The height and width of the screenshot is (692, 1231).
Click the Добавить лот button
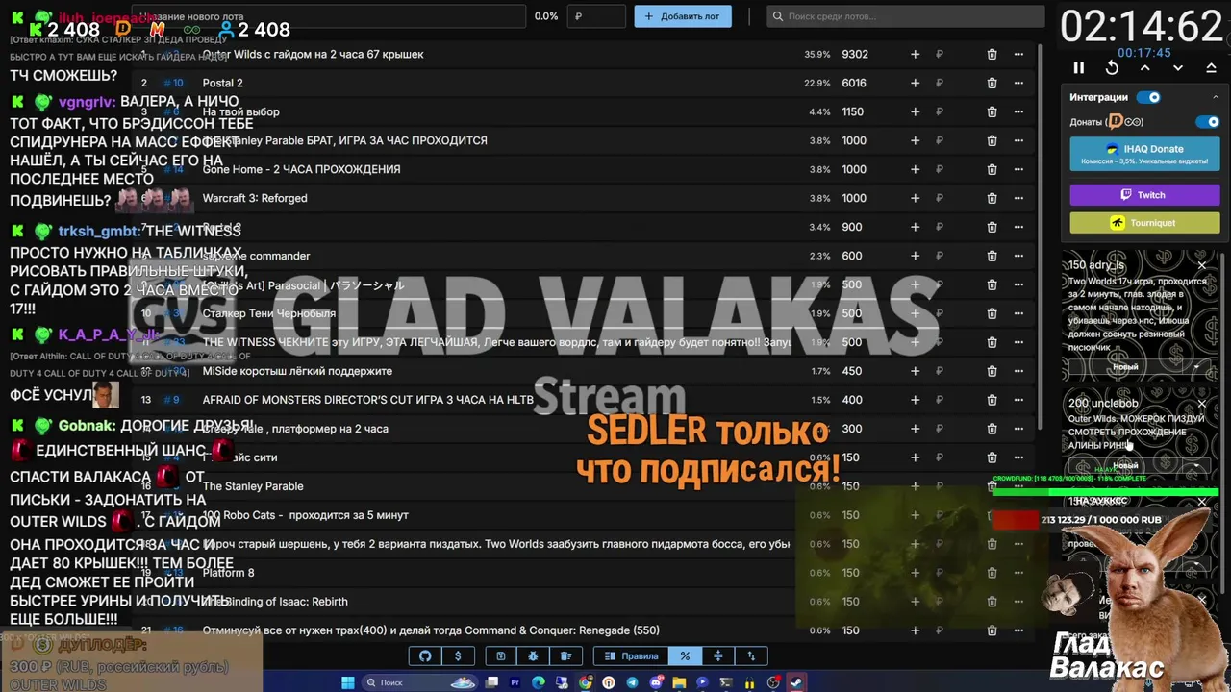682,16
